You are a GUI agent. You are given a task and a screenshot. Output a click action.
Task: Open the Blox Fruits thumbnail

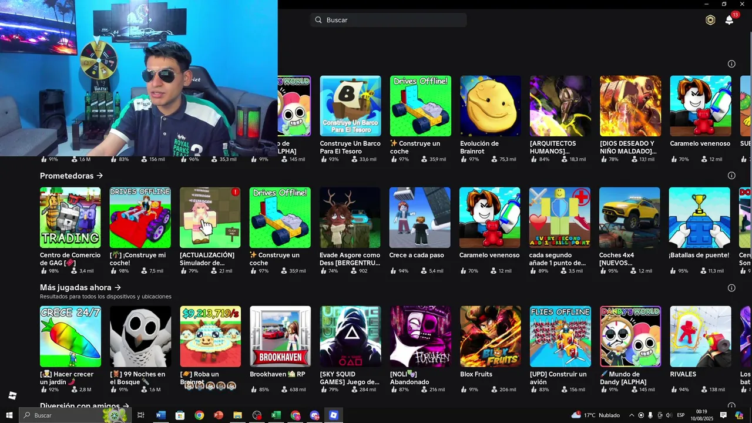pyautogui.click(x=491, y=336)
